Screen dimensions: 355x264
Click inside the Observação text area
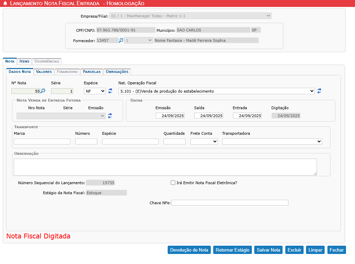coord(165,167)
